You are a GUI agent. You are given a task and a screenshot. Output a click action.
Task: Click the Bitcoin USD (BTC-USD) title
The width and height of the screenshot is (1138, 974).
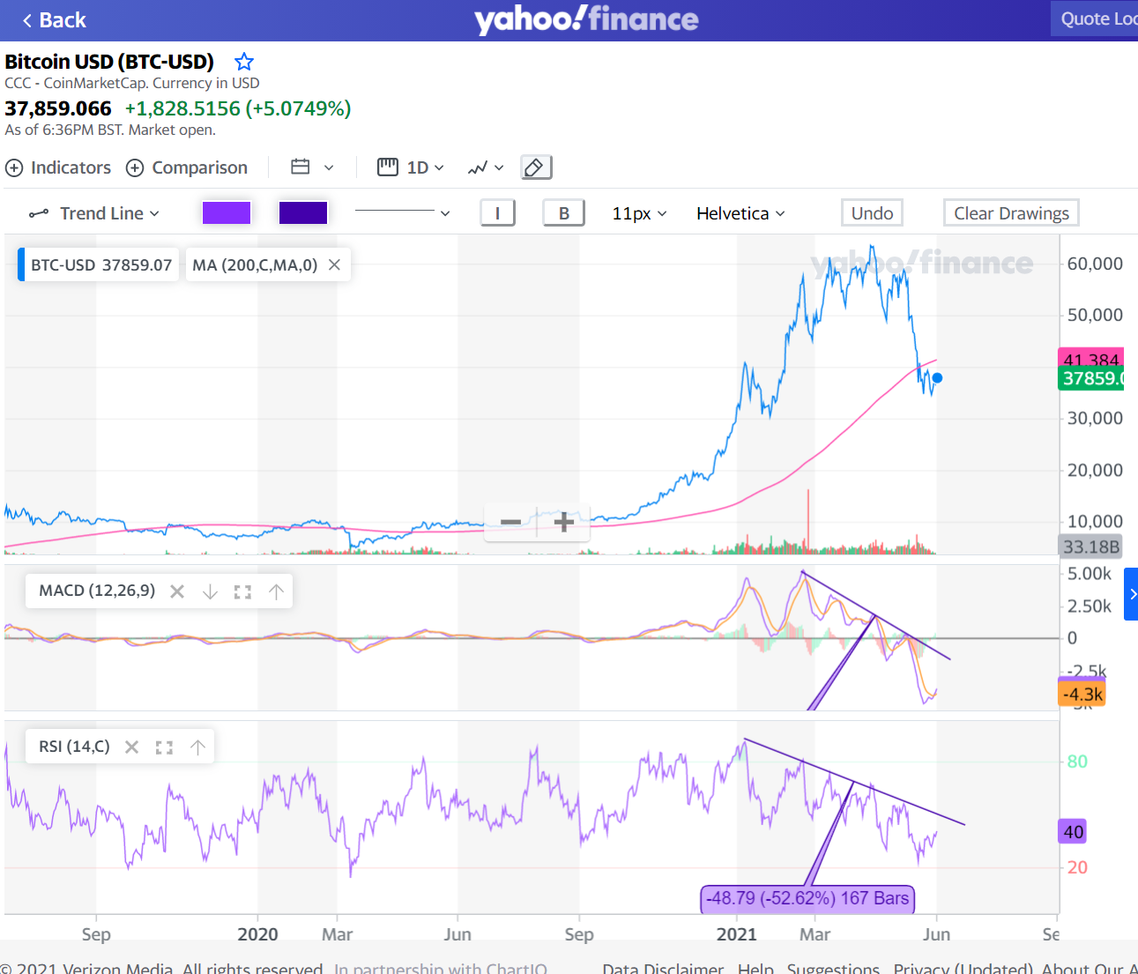tap(109, 62)
